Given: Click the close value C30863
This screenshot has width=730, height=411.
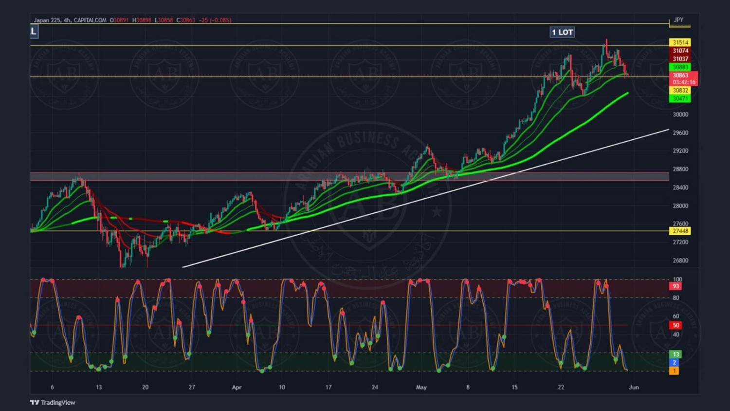Looking at the screenshot, I should (186, 20).
